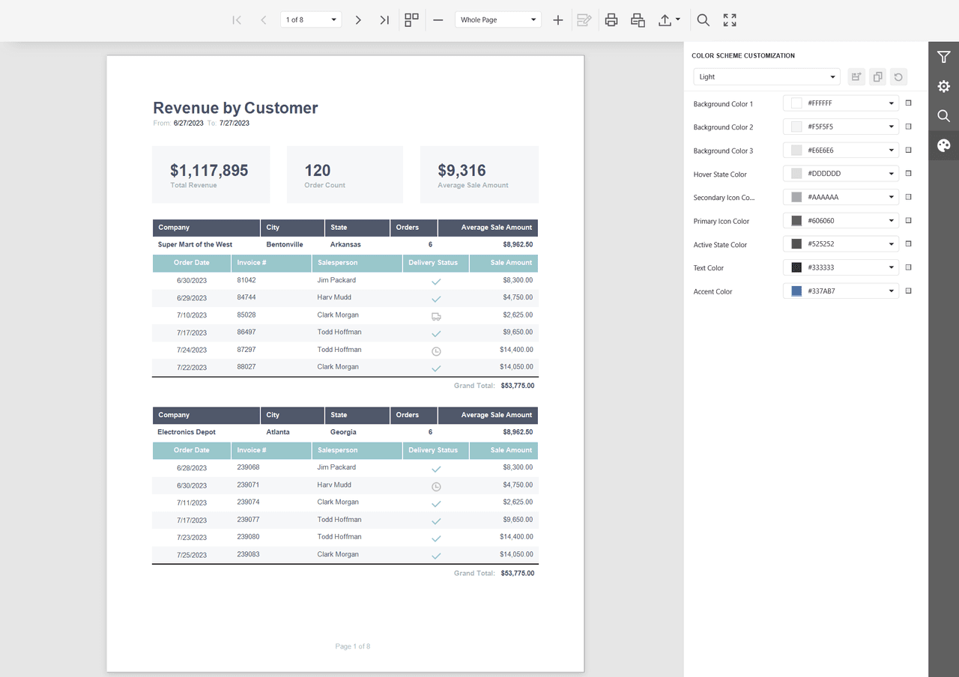
Task: Click the Page 1 of 8 footer
Action: pyautogui.click(x=352, y=646)
